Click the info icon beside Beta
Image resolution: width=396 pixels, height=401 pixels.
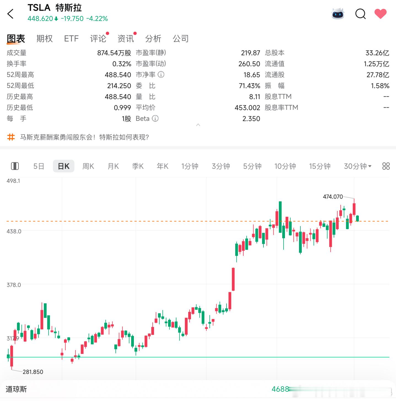(155, 119)
